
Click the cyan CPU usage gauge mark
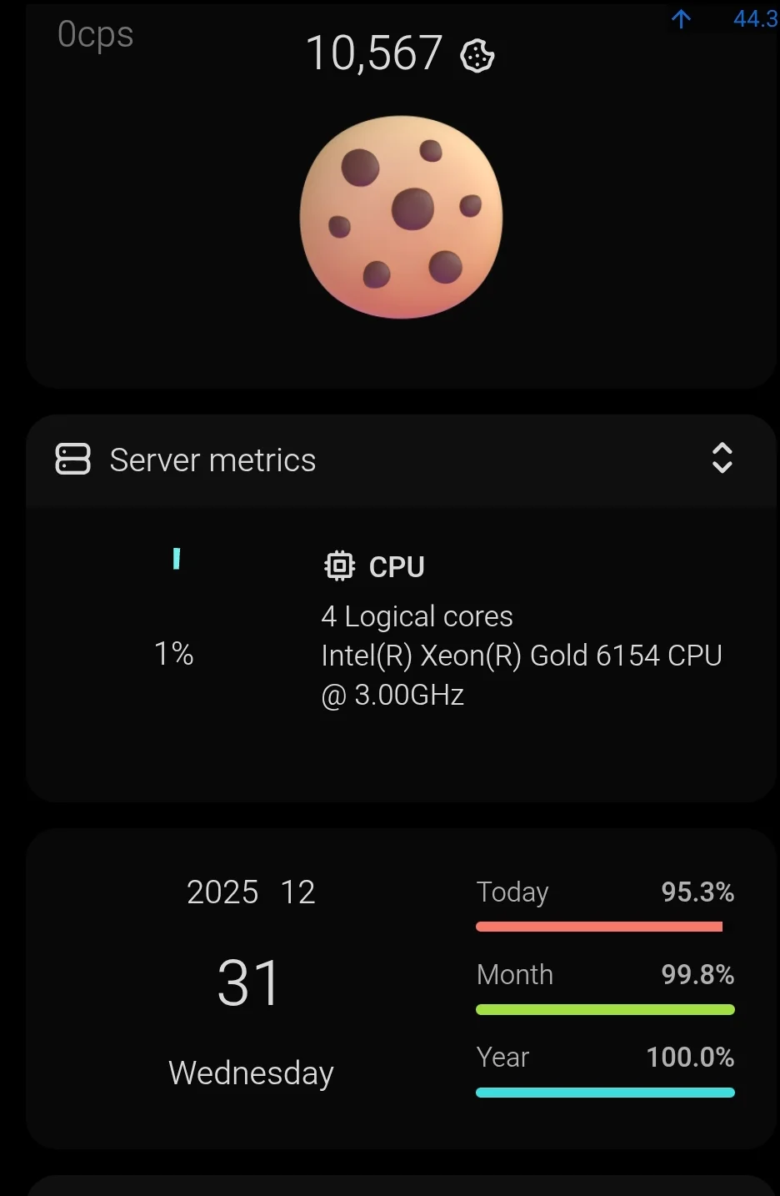point(177,559)
